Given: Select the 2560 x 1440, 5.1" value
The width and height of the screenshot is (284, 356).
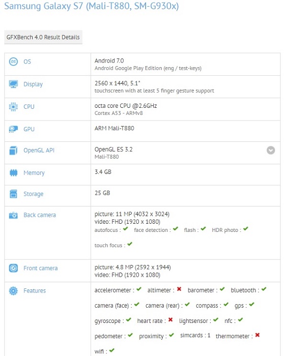Looking at the screenshot, I should point(117,83).
